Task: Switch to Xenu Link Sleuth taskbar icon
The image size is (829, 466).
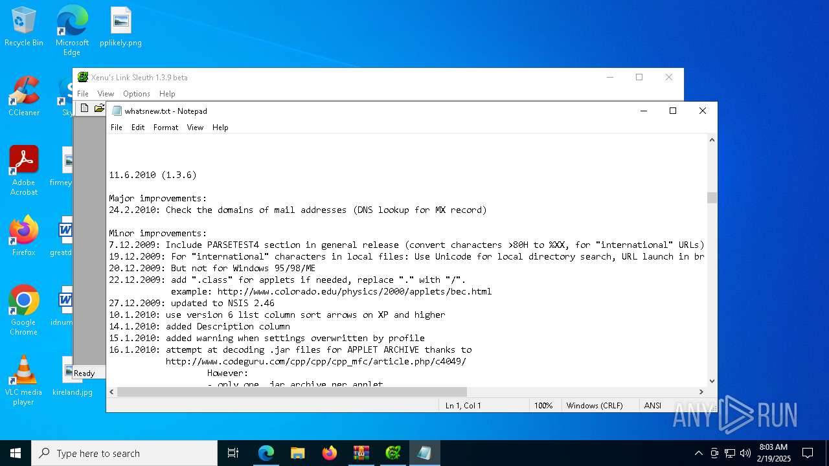Action: pos(392,453)
